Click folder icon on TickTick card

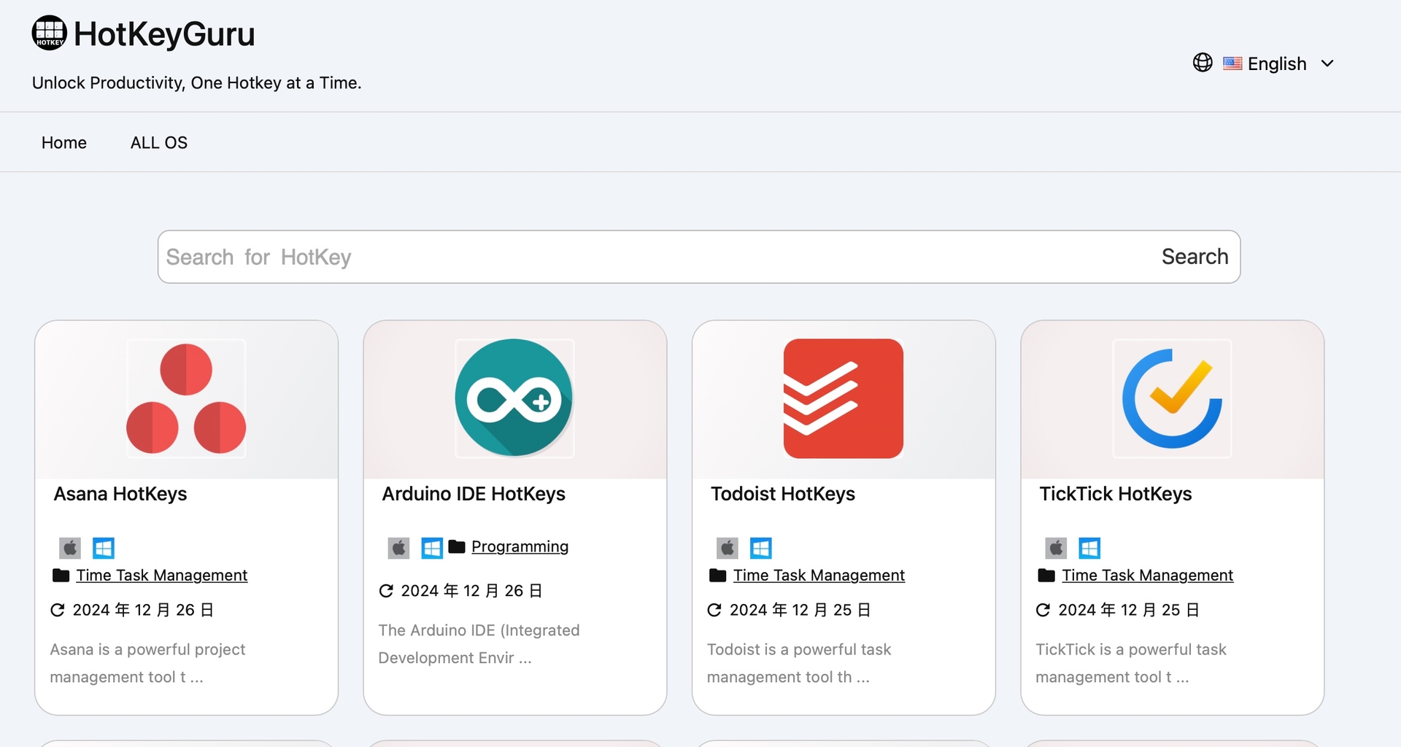(x=1046, y=576)
